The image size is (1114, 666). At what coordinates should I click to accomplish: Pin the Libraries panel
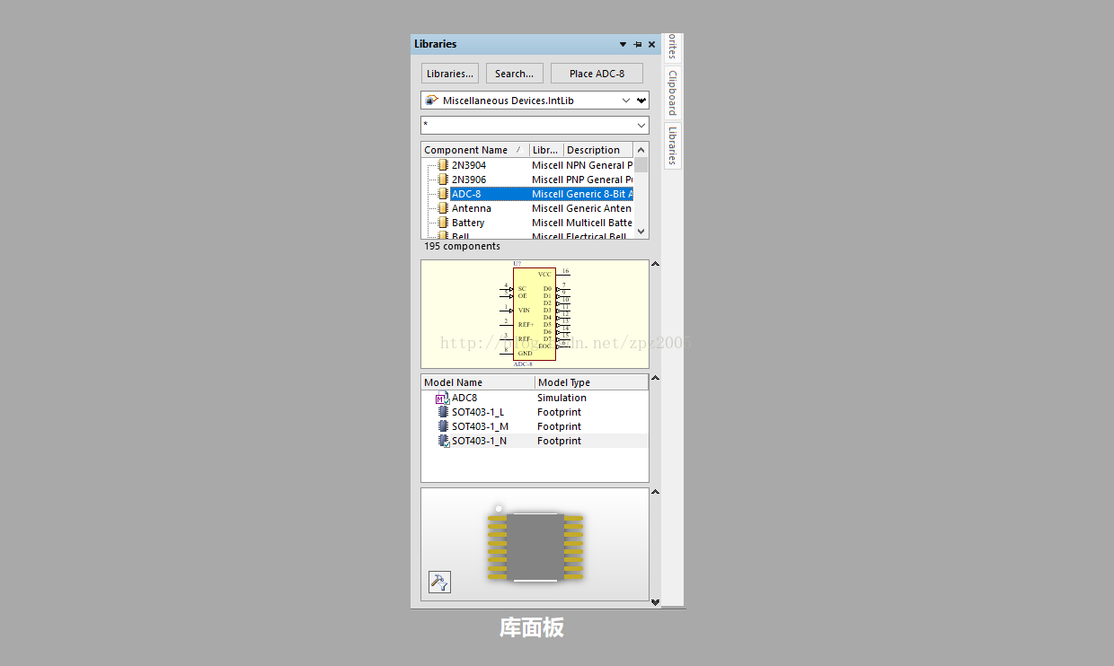point(638,44)
